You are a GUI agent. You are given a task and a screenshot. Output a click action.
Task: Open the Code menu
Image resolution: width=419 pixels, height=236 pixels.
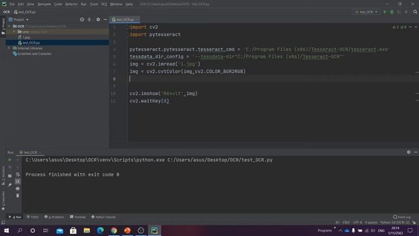pyautogui.click(x=58, y=4)
